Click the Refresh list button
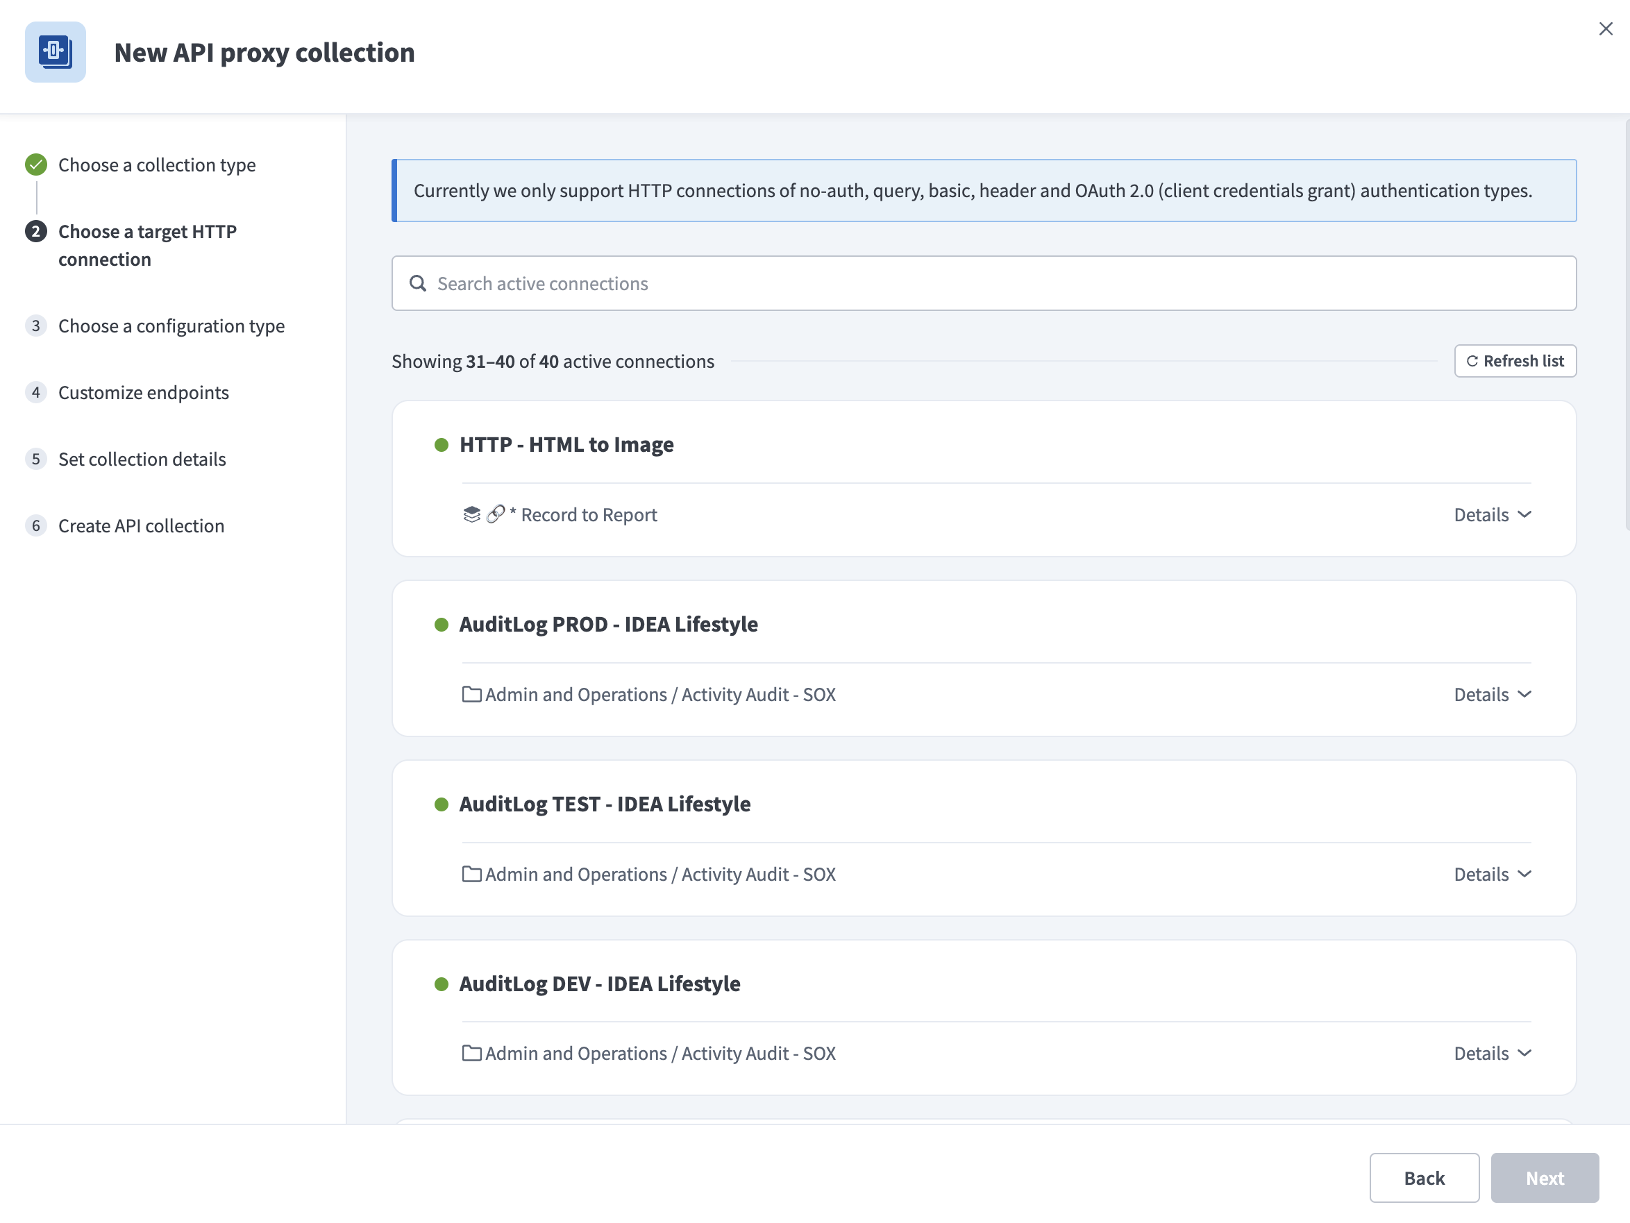Viewport: 1630px width, 1223px height. (1515, 361)
